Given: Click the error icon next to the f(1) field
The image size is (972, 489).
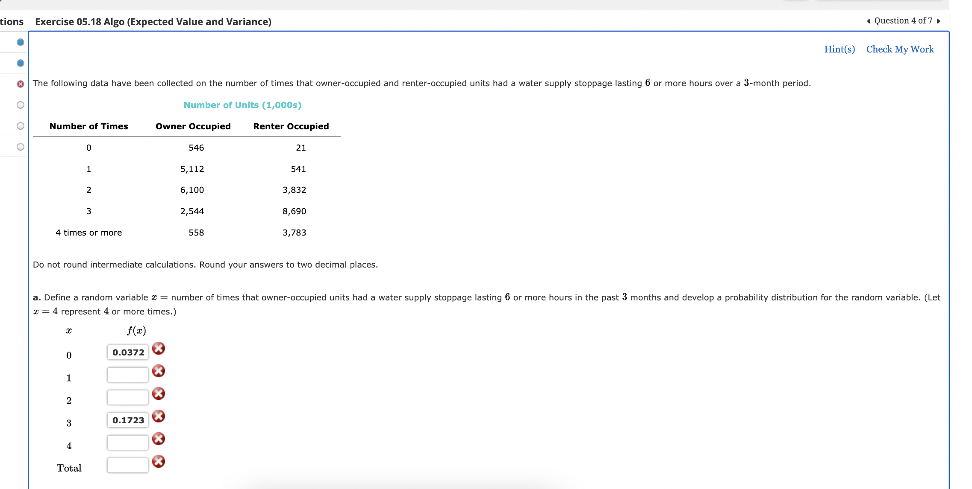Looking at the screenshot, I should click(159, 371).
